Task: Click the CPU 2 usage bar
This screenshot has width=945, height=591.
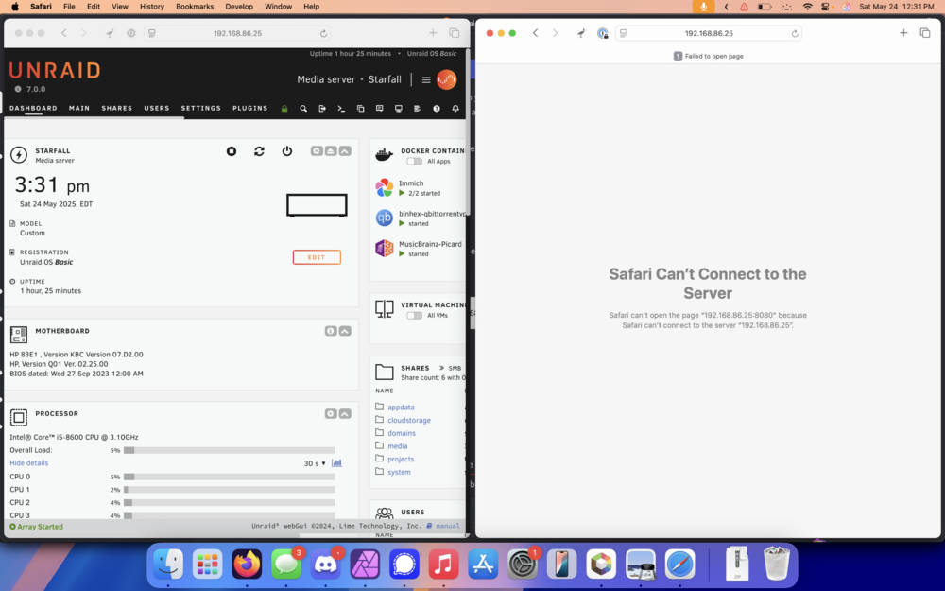Action: click(x=229, y=503)
